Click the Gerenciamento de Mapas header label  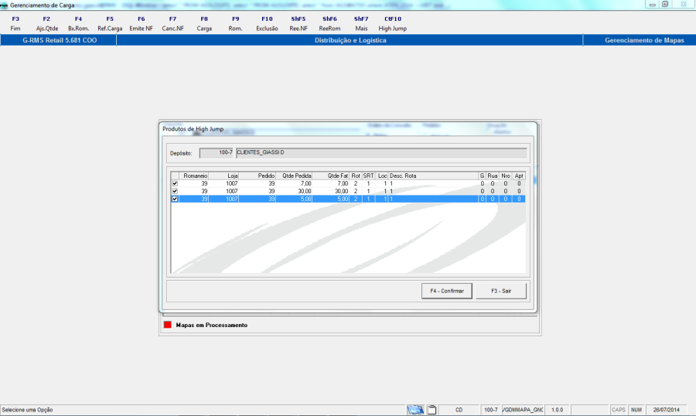coord(644,40)
